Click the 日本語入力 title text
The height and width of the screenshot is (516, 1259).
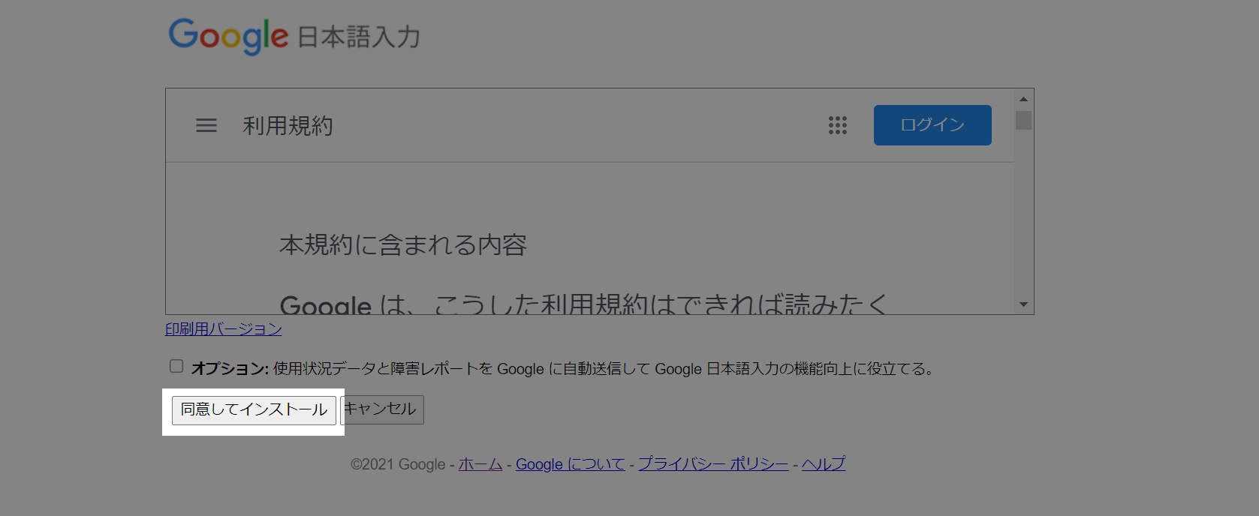[359, 37]
